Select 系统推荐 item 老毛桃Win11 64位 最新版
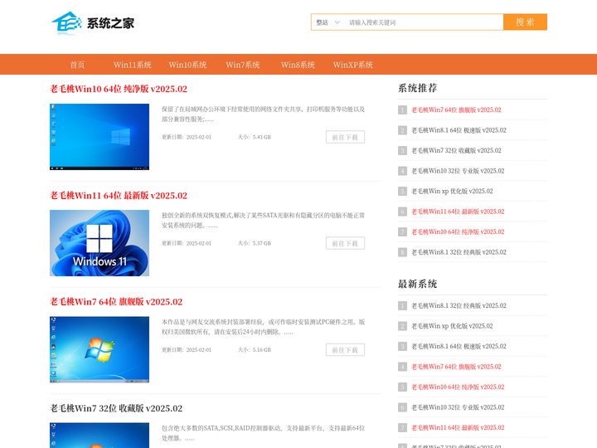The height and width of the screenshot is (448, 597). (458, 212)
